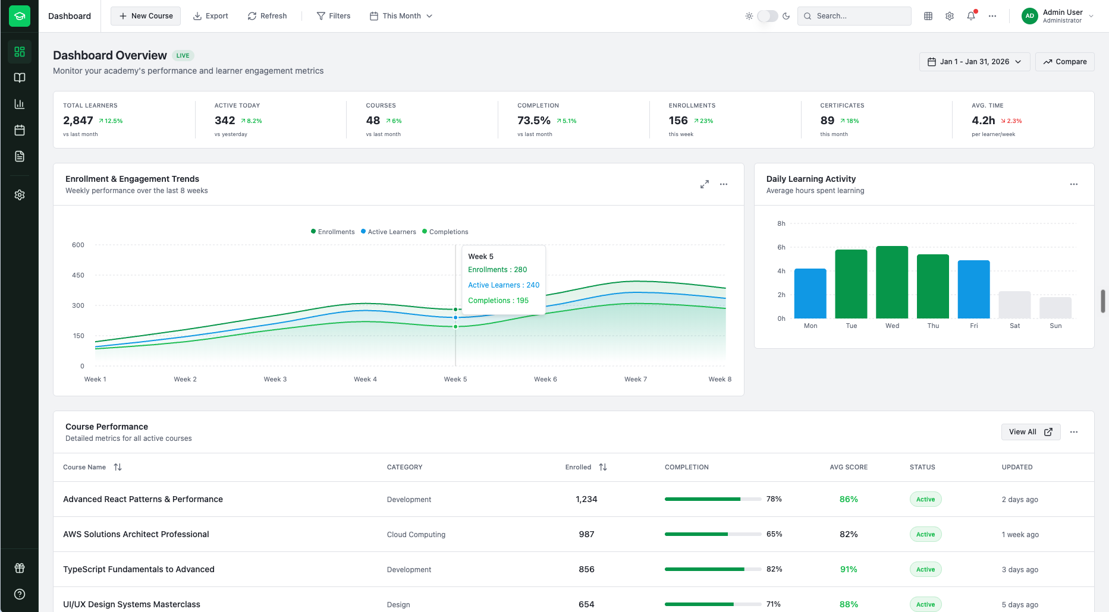Open TypeScript Fundamentals to Advanced course
Viewport: 1109px width, 612px height.
click(139, 569)
